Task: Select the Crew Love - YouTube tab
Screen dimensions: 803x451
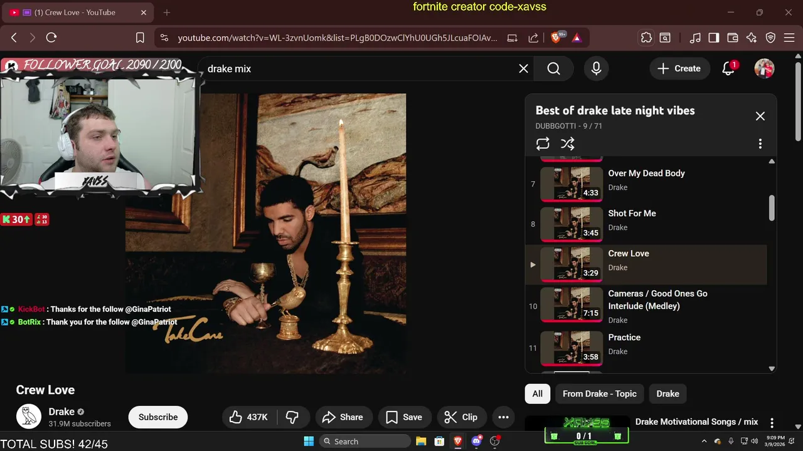Action: pyautogui.click(x=79, y=13)
